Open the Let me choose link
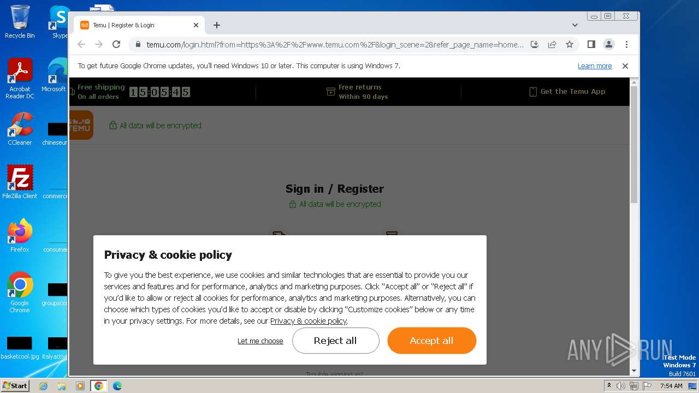Screen dimensions: 699x393 (260, 341)
